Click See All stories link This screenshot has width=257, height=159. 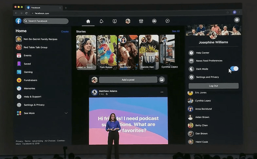(176, 31)
